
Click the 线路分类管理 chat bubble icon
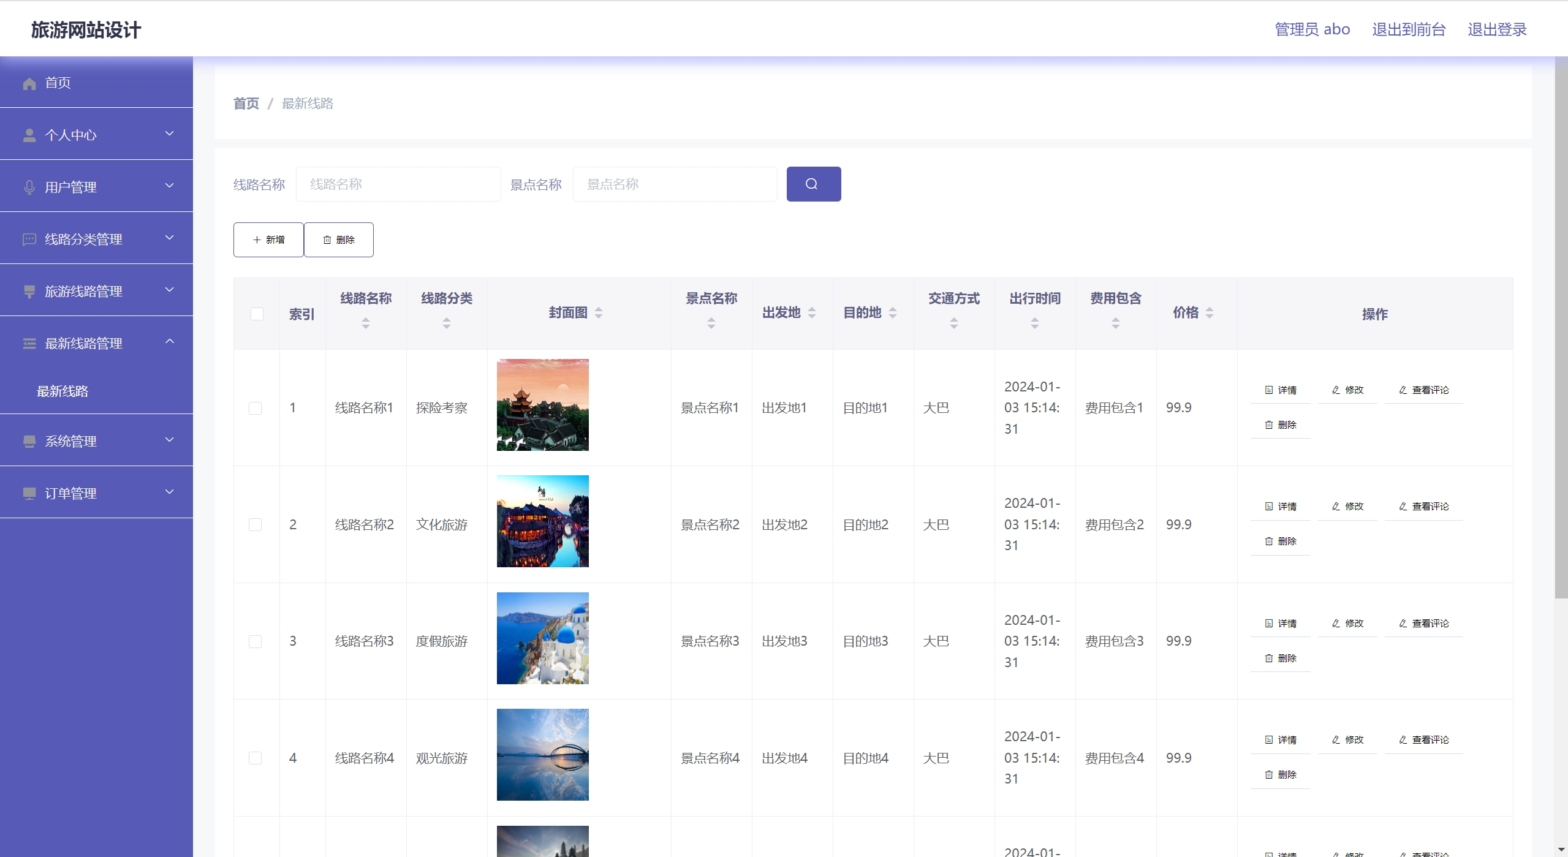click(29, 240)
